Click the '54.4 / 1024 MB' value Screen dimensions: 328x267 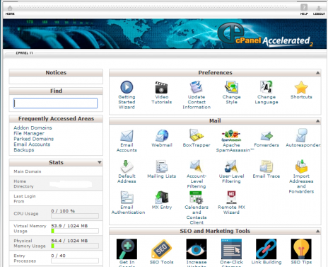(69, 241)
